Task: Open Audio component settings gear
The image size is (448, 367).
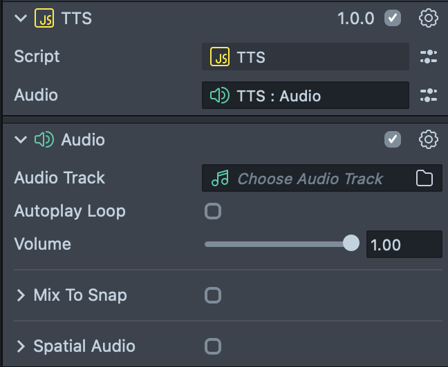Action: pyautogui.click(x=429, y=139)
